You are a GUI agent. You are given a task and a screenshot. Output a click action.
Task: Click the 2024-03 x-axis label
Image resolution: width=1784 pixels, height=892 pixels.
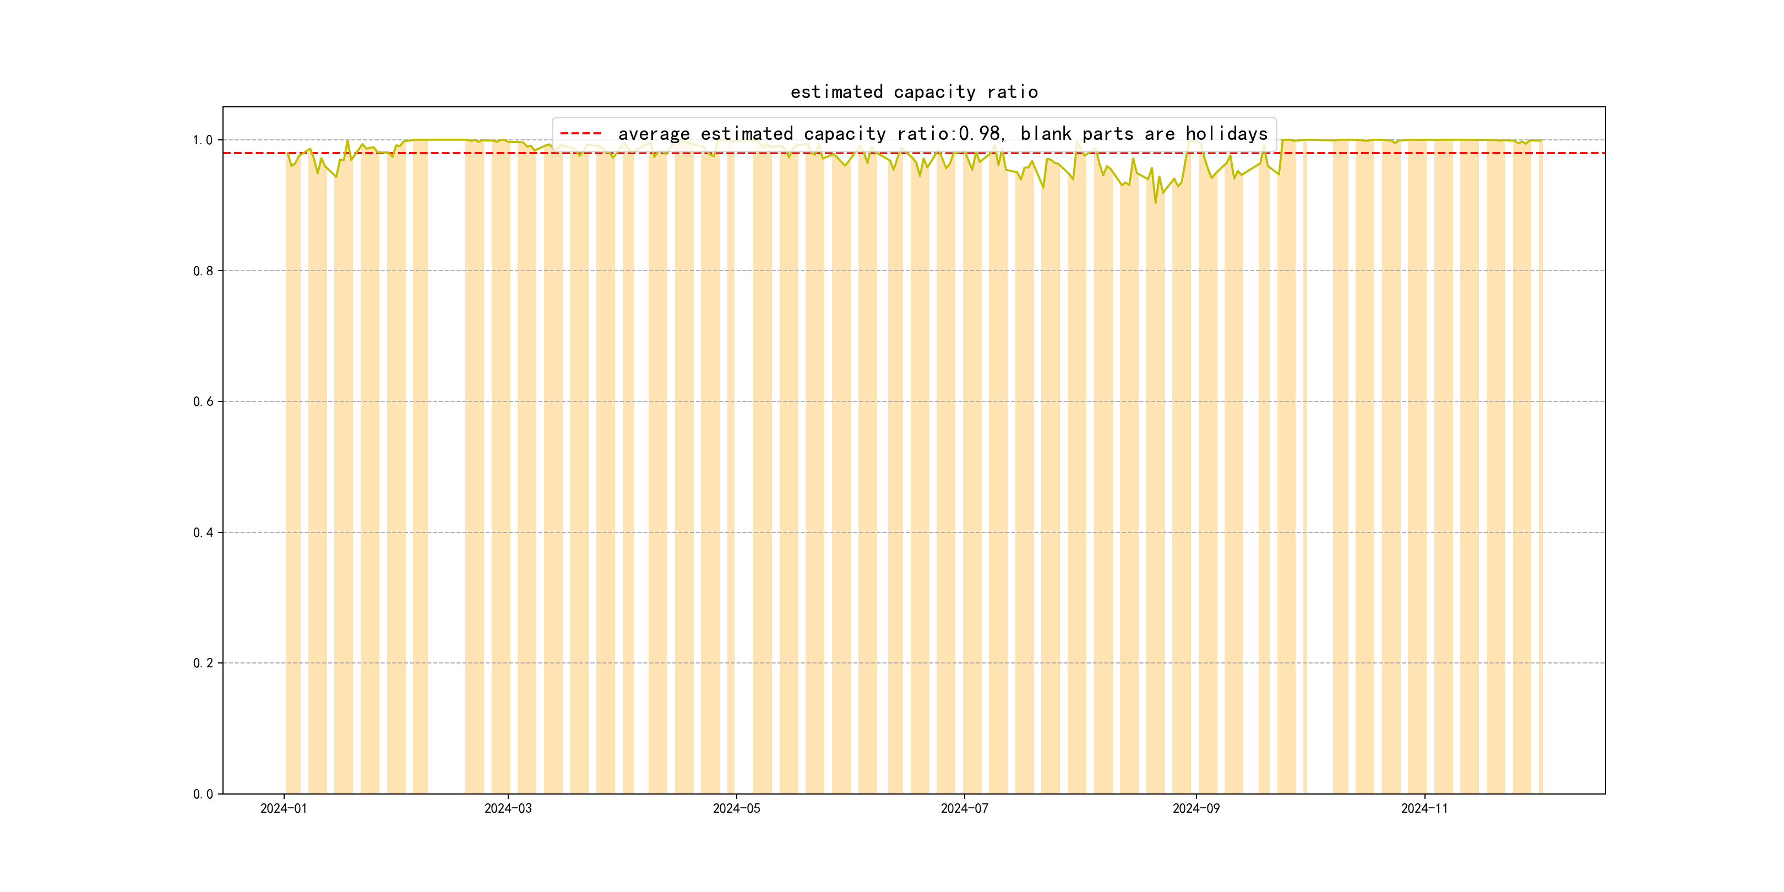(508, 808)
